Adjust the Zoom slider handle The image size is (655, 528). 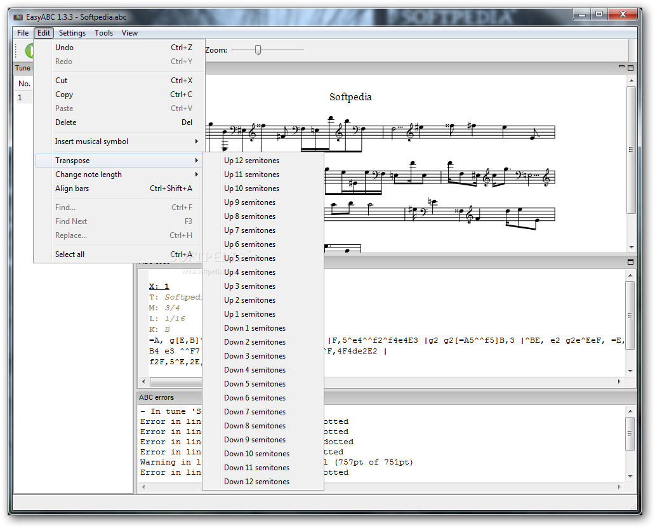(258, 50)
